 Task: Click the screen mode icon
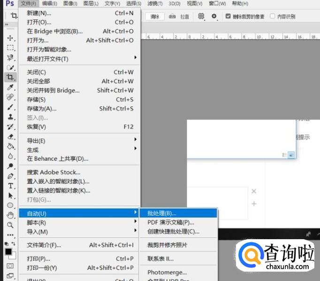click(10, 276)
